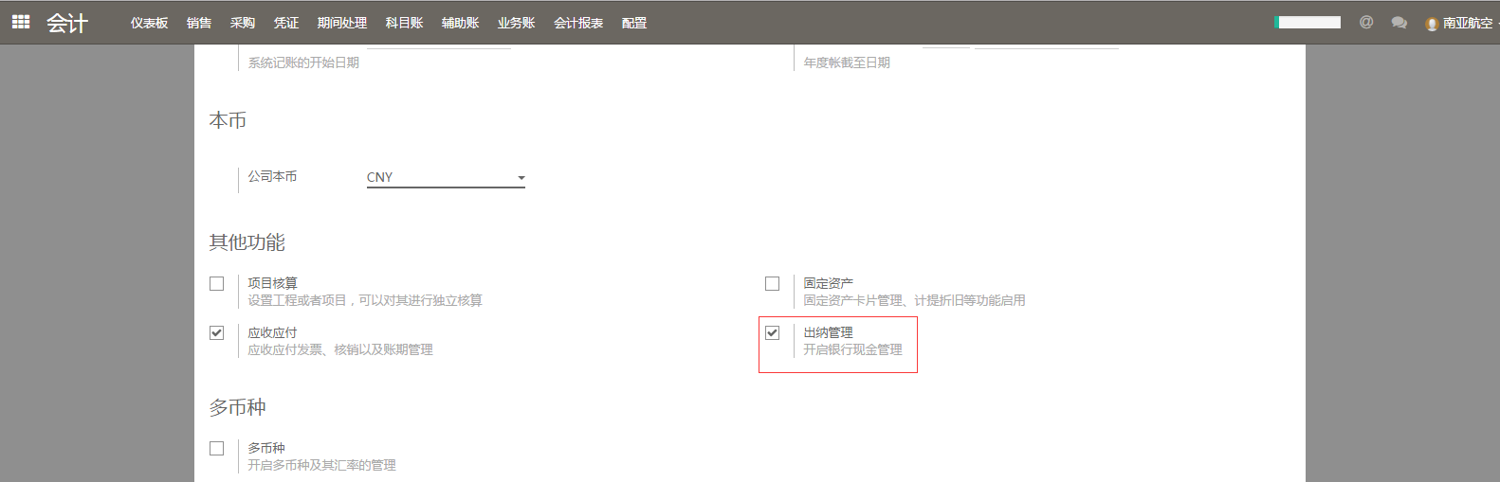Viewport: 1500px width, 482px height.
Task: Open the 凭证 menu
Action: [286, 23]
